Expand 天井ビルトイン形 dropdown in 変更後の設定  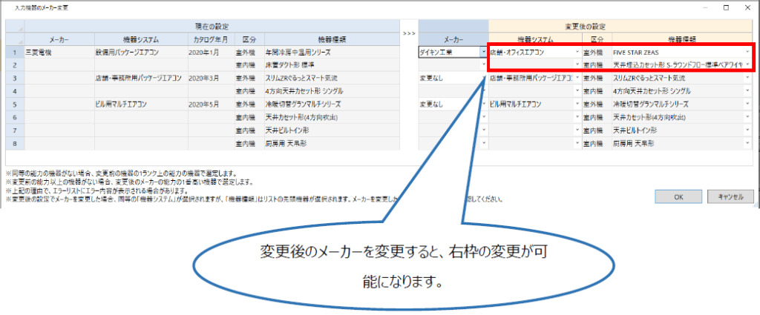click(747, 130)
